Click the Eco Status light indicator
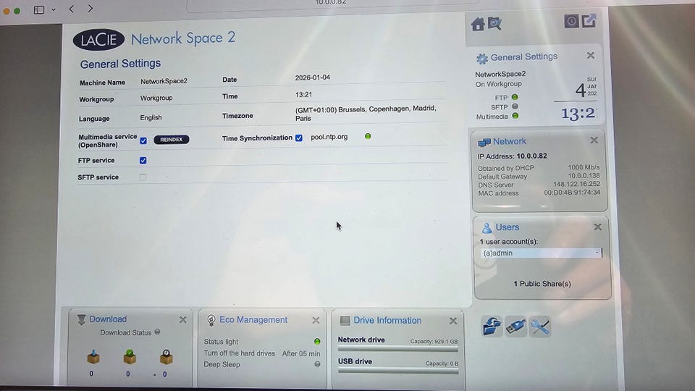Viewport: 695px width, 391px height. [x=317, y=341]
